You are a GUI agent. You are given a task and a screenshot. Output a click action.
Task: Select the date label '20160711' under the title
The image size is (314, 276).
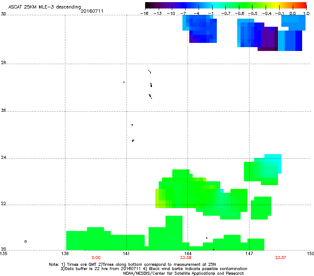point(92,11)
